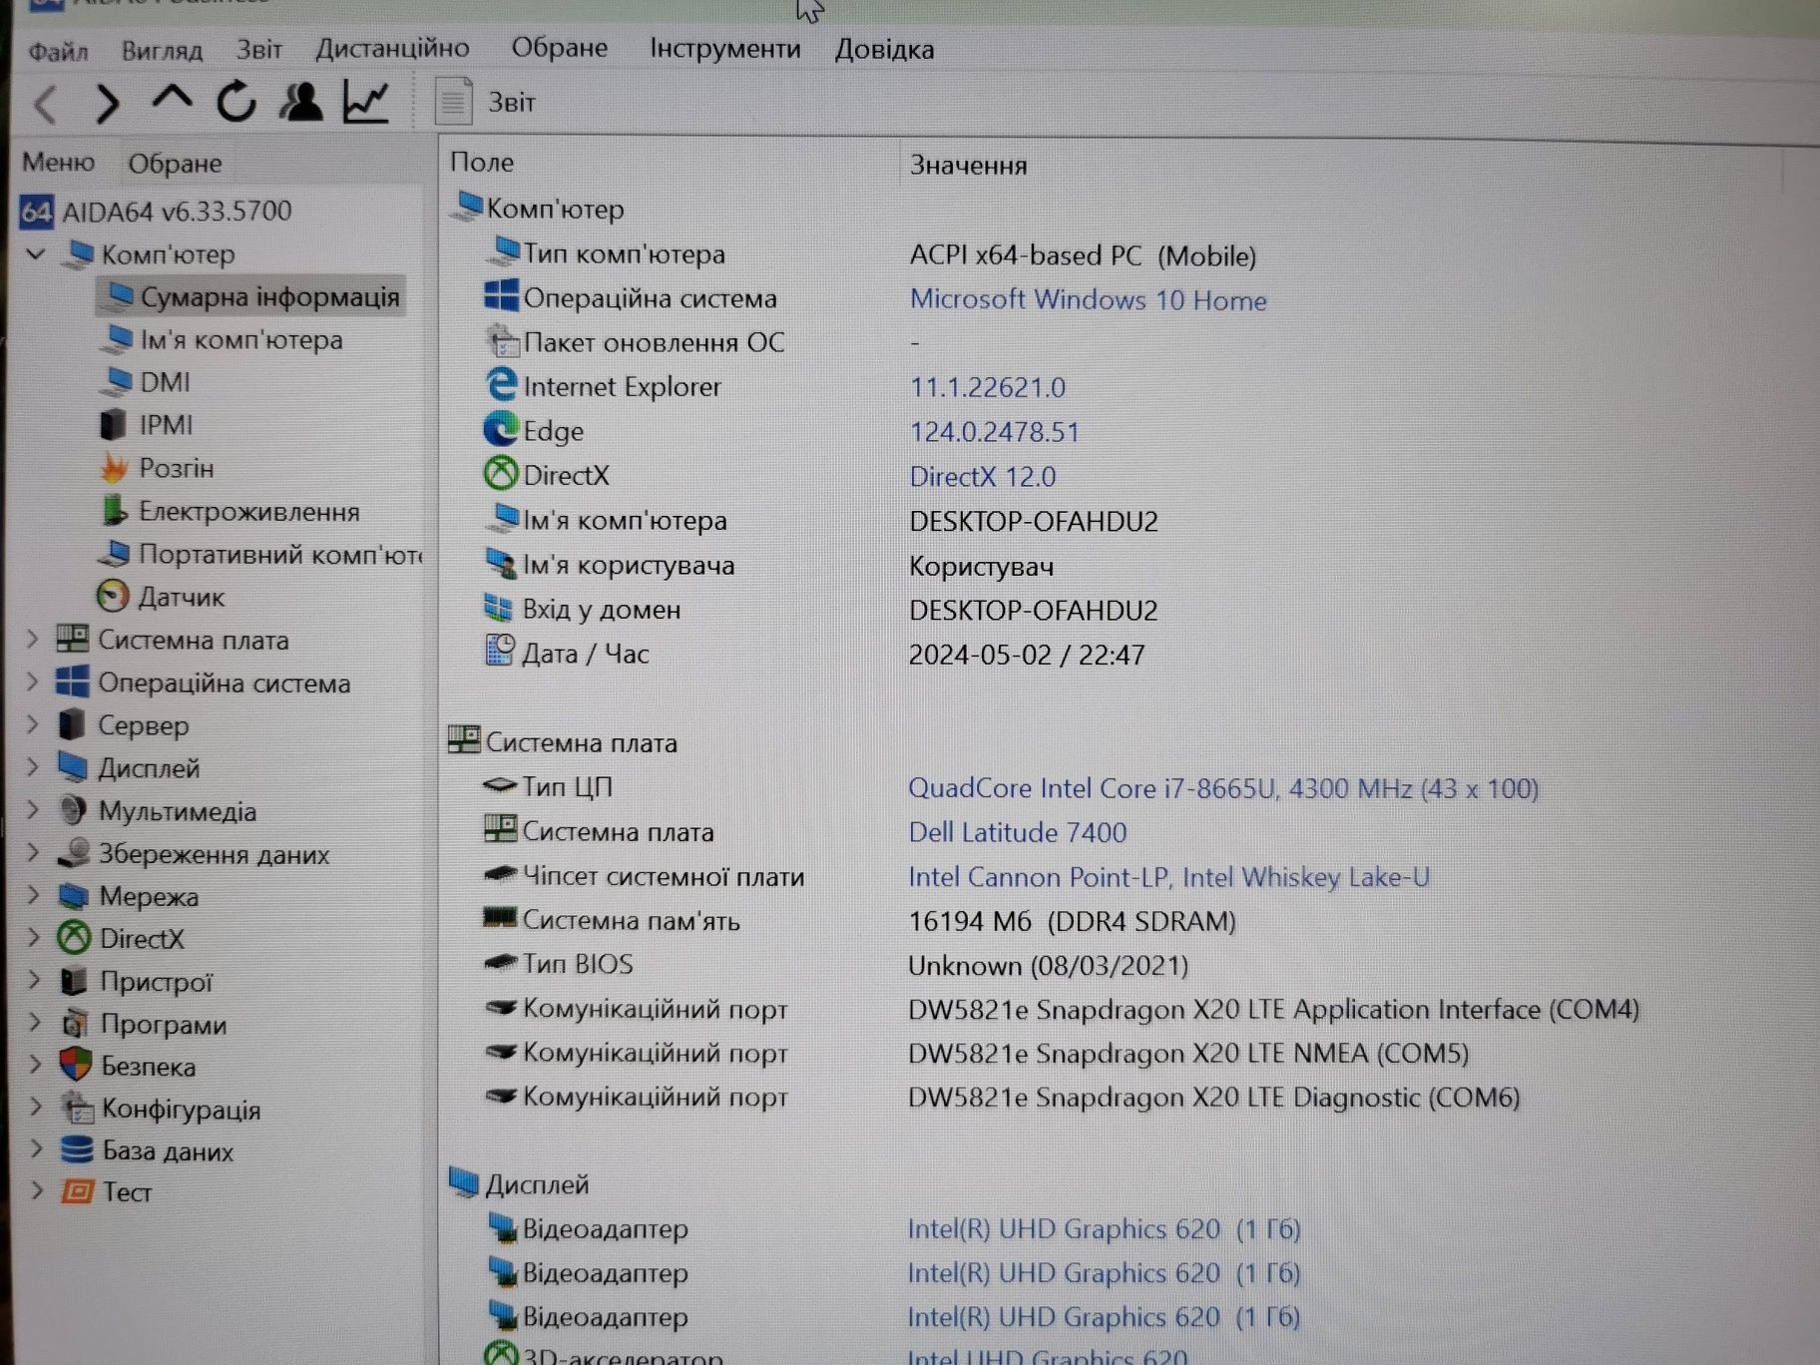Click the Дата / Час clock icon
The width and height of the screenshot is (1820, 1365).
[x=500, y=651]
